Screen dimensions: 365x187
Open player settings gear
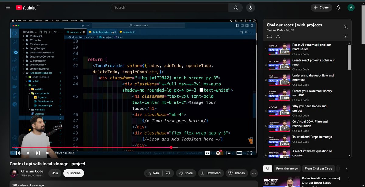point(218,153)
